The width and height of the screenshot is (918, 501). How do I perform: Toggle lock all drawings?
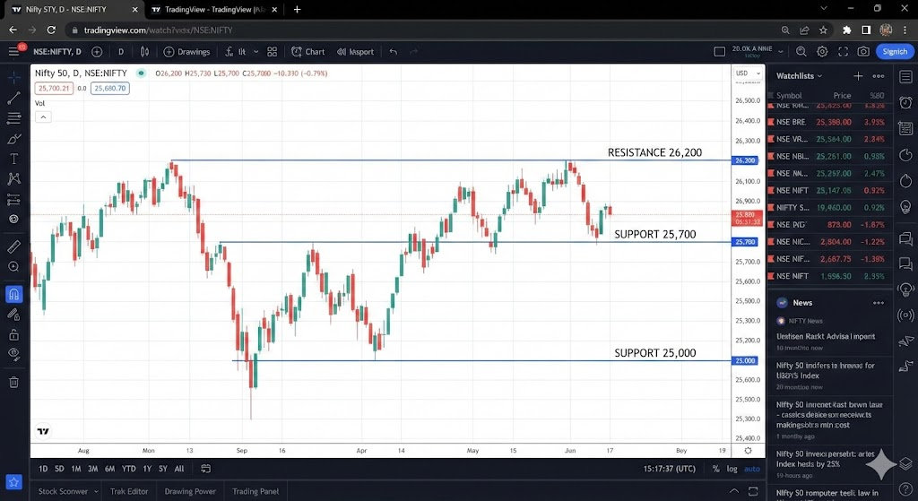tap(14, 335)
